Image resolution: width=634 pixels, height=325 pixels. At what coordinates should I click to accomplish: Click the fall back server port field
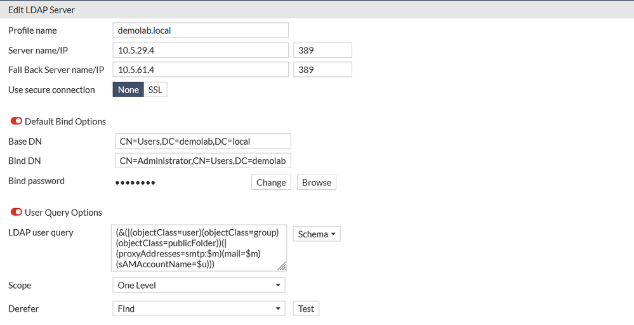(x=322, y=70)
